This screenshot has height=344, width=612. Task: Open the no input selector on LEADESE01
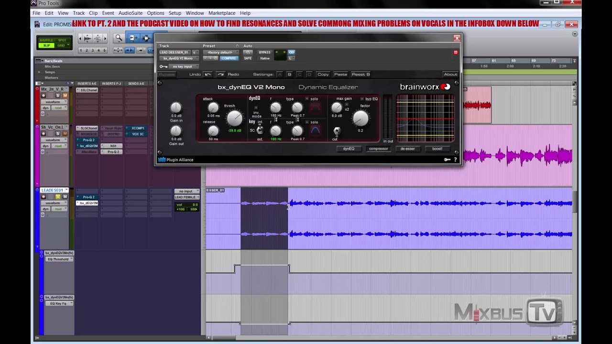click(x=187, y=191)
